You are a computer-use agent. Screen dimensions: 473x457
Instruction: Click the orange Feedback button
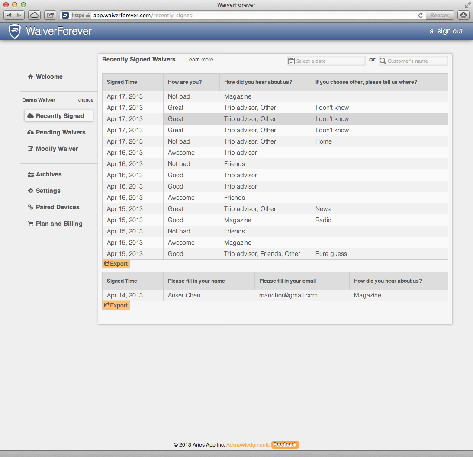[285, 444]
